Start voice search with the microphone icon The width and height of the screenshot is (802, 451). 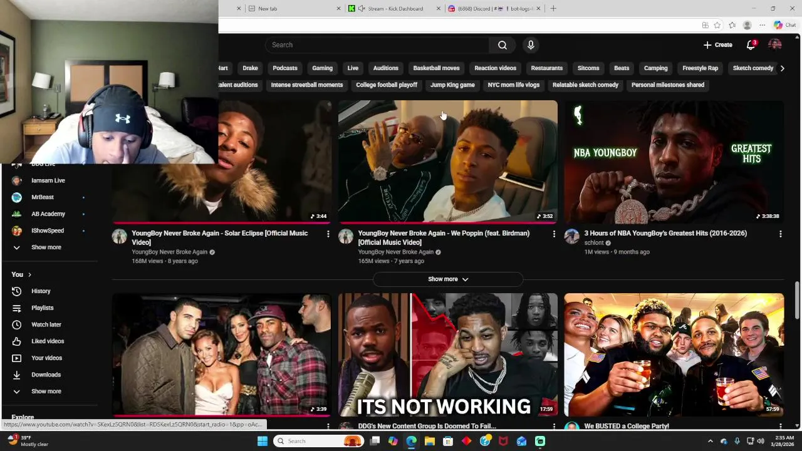click(531, 45)
